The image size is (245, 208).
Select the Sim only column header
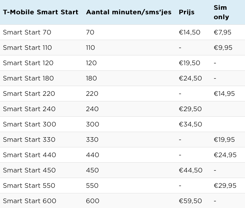coord(221,12)
